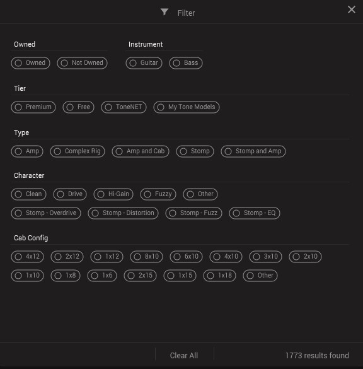Select the 1x15 cab filter
Image resolution: width=363 pixels, height=369 pixels.
tap(180, 276)
